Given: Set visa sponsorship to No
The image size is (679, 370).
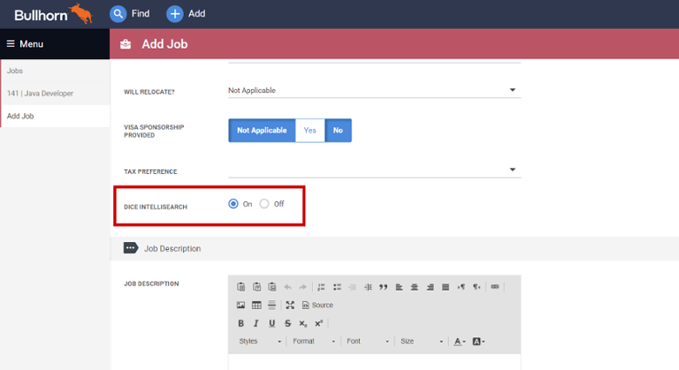Looking at the screenshot, I should point(338,130).
